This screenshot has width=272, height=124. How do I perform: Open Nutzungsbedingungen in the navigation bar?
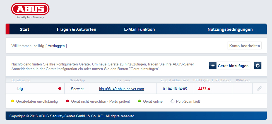(x=230, y=29)
